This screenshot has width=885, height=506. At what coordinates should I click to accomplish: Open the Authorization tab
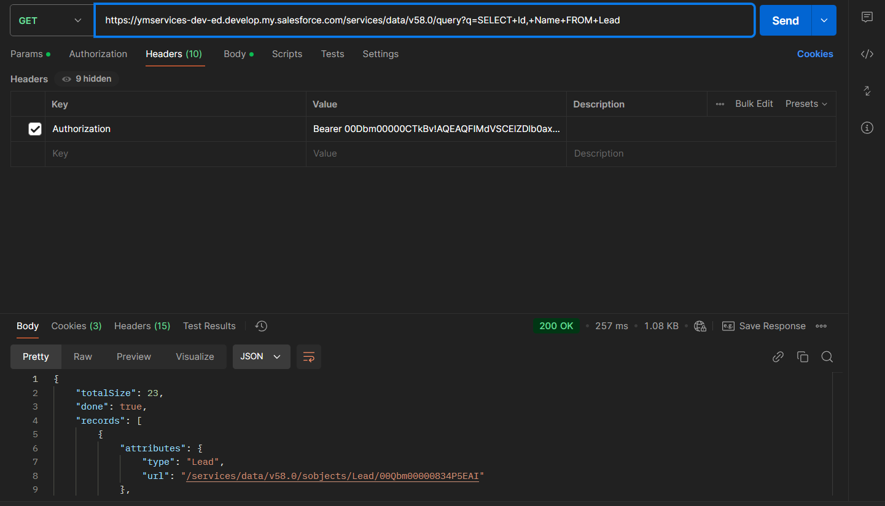coord(98,54)
